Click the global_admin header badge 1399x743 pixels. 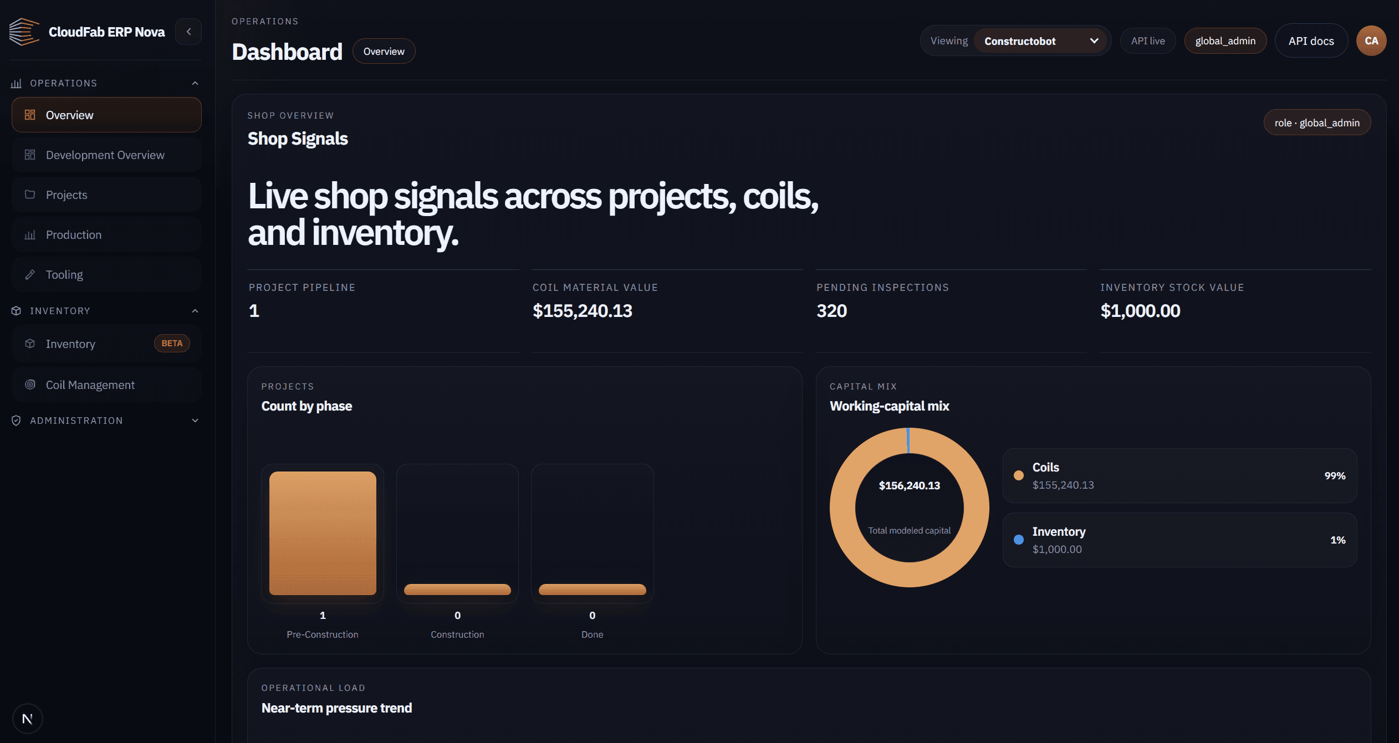tap(1225, 40)
